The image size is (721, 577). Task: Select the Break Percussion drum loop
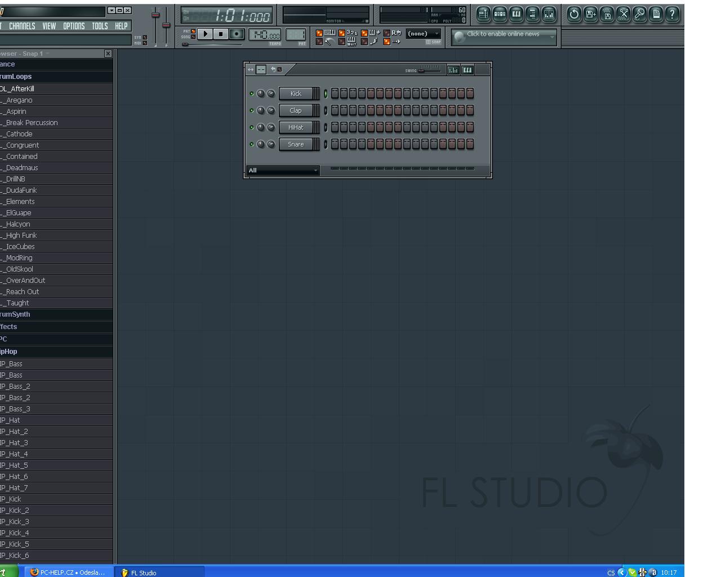point(56,123)
